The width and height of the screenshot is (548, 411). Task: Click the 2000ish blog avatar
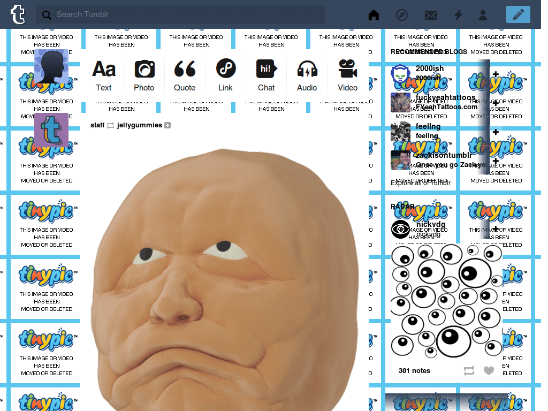pyautogui.click(x=400, y=73)
